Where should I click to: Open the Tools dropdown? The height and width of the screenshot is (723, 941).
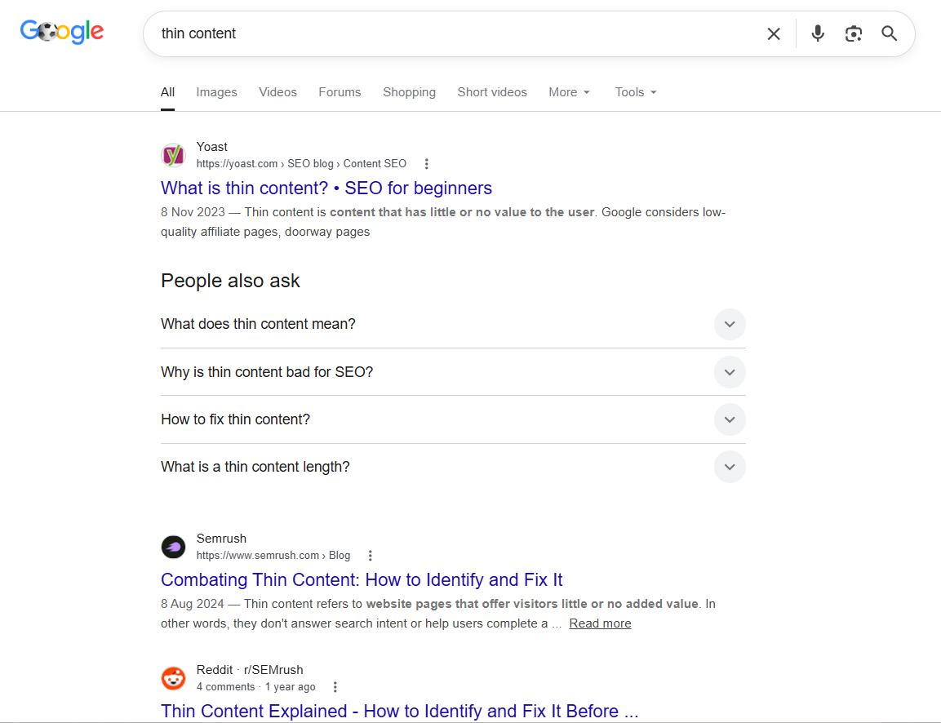tap(636, 92)
